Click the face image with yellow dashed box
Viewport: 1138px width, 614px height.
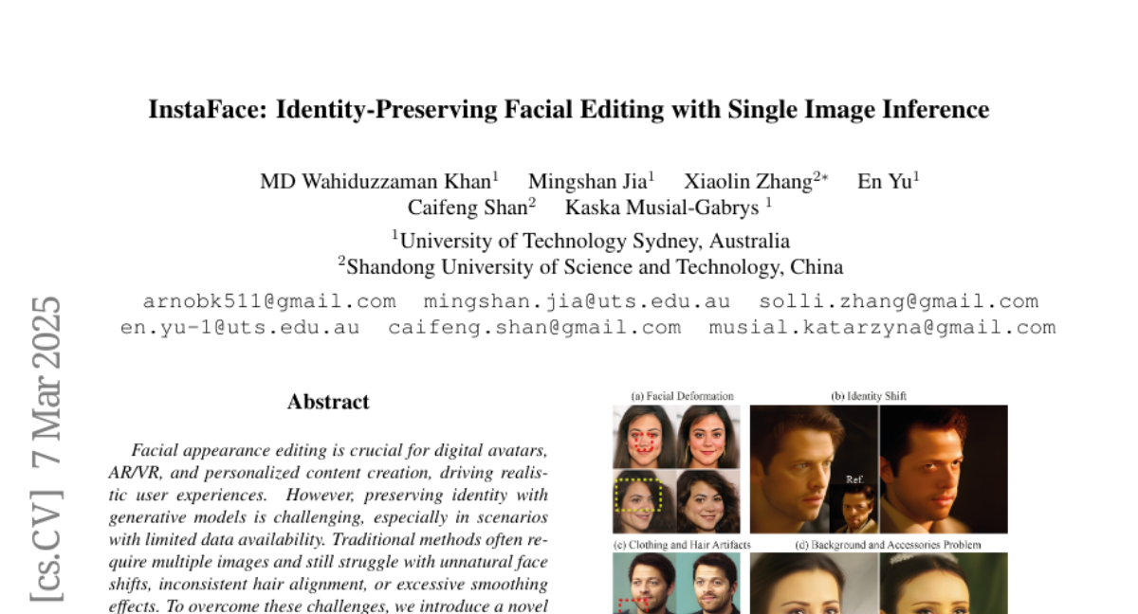[644, 501]
